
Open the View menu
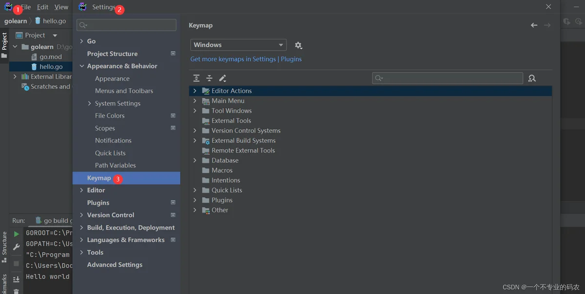click(61, 7)
